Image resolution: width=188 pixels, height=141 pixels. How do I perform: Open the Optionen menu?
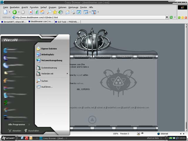click(x=62, y=7)
